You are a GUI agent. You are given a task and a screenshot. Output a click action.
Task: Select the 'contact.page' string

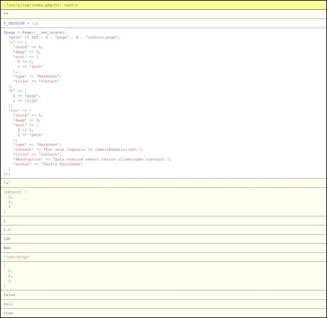coord(102,37)
